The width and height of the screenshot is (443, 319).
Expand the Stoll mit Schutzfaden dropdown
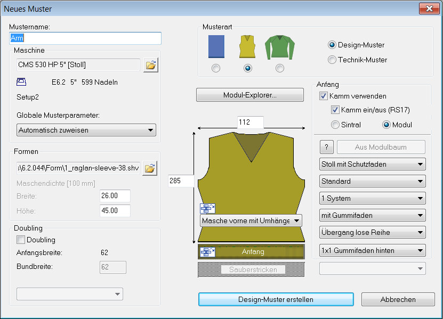click(372, 165)
